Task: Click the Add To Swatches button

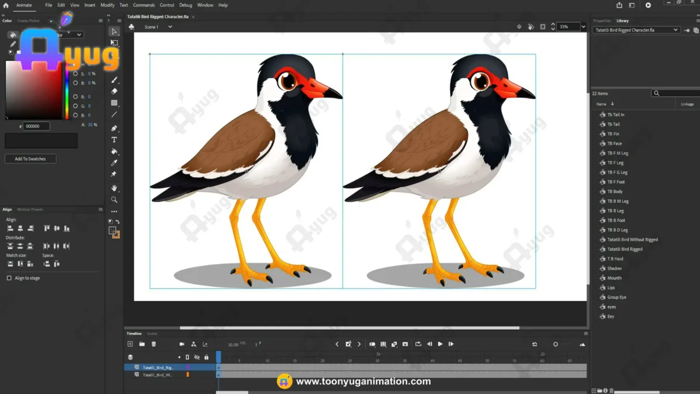Action: [30, 159]
